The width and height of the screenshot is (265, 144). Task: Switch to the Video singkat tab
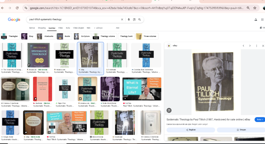tap(78, 28)
